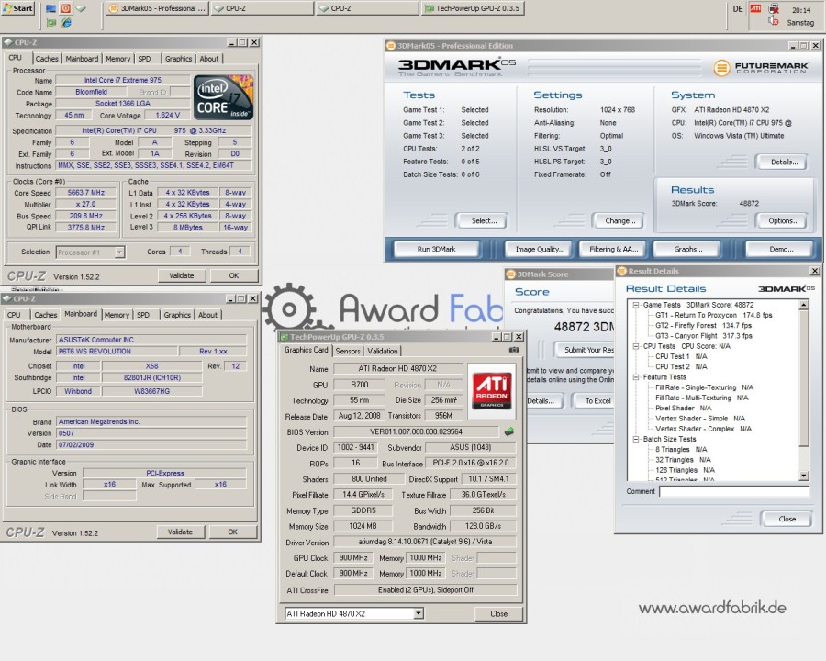This screenshot has width=826, height=661.
Task: Switch to first CPU-Z taskbar button
Action: 262,8
